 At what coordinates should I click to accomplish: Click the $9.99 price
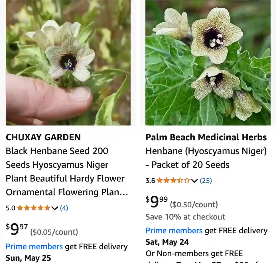(157, 202)
